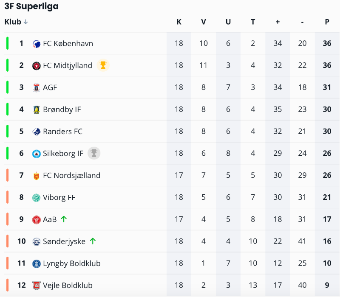Click the Randers FC crest icon
This screenshot has height=297, width=340.
37,132
